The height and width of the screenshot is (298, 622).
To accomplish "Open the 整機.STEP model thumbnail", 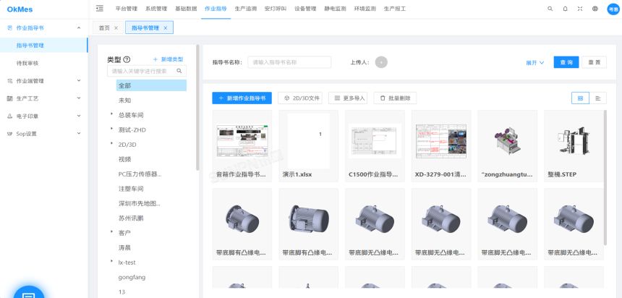I will (x=574, y=140).
